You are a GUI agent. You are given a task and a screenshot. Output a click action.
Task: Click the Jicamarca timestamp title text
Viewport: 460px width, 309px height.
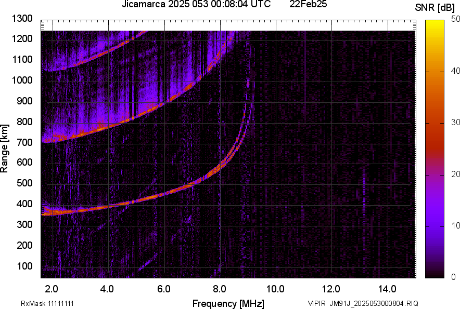pos(196,5)
